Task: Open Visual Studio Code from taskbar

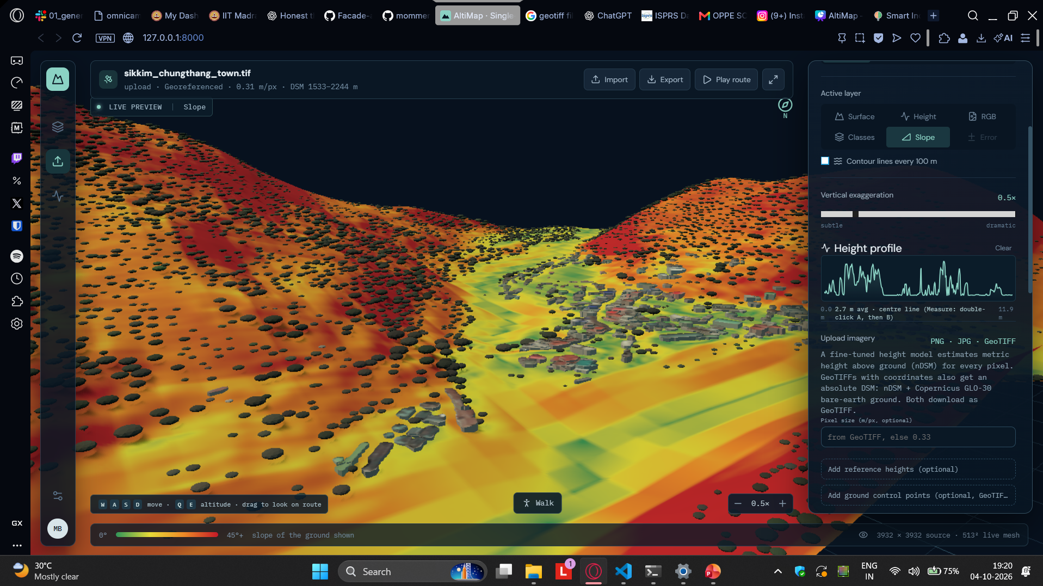Action: click(624, 571)
